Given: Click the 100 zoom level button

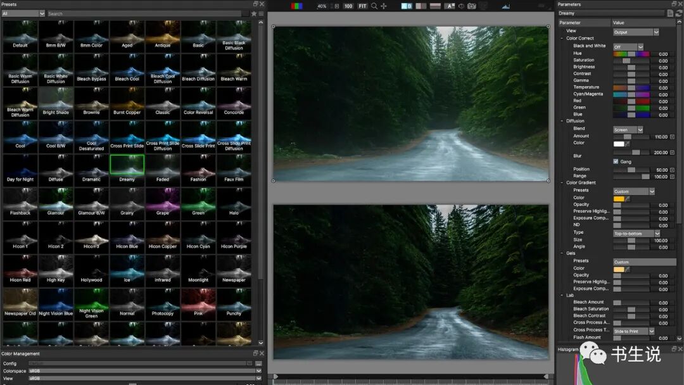Looking at the screenshot, I should pos(347,5).
